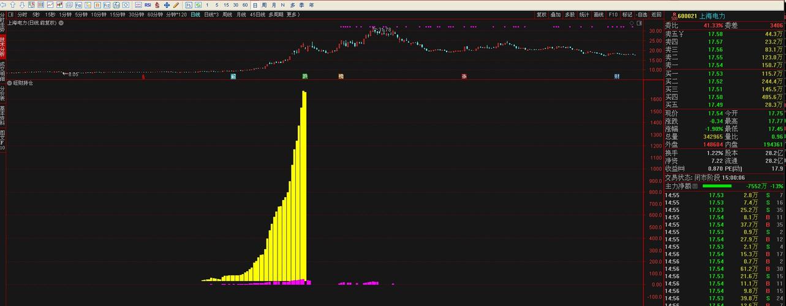Screen dimensions: 786x306
Task: Switch to the 周线 weekly period tab
Action: 227,14
